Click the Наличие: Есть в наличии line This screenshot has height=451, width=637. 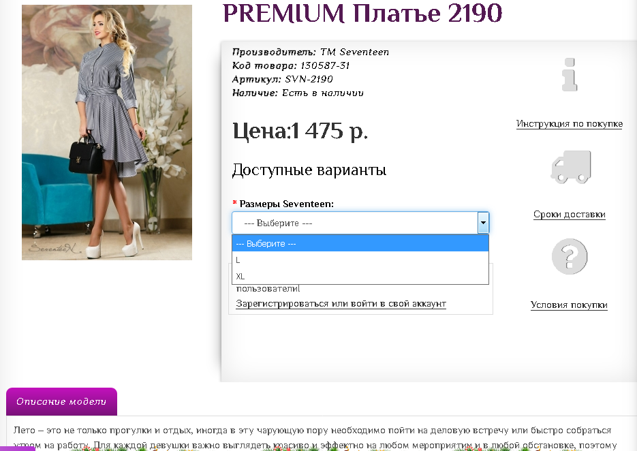point(298,93)
